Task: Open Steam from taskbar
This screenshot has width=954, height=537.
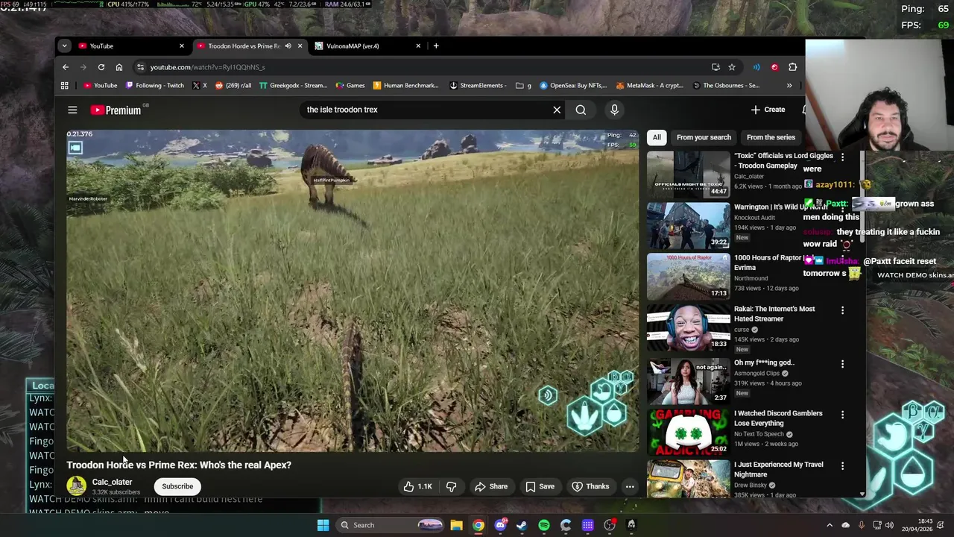Action: point(522,525)
